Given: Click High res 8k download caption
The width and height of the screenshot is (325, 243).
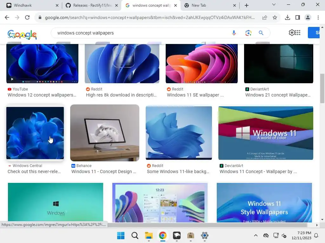Looking at the screenshot, I should [x=121, y=95].
